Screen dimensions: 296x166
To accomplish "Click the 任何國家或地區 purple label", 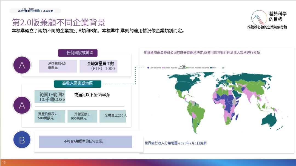I will coord(78,53).
